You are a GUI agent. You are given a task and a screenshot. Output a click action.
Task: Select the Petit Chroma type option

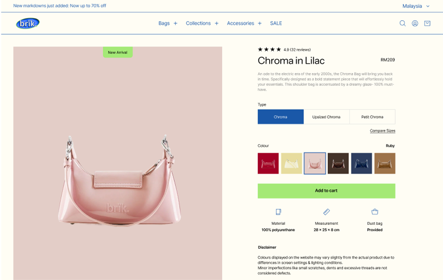pos(372,117)
